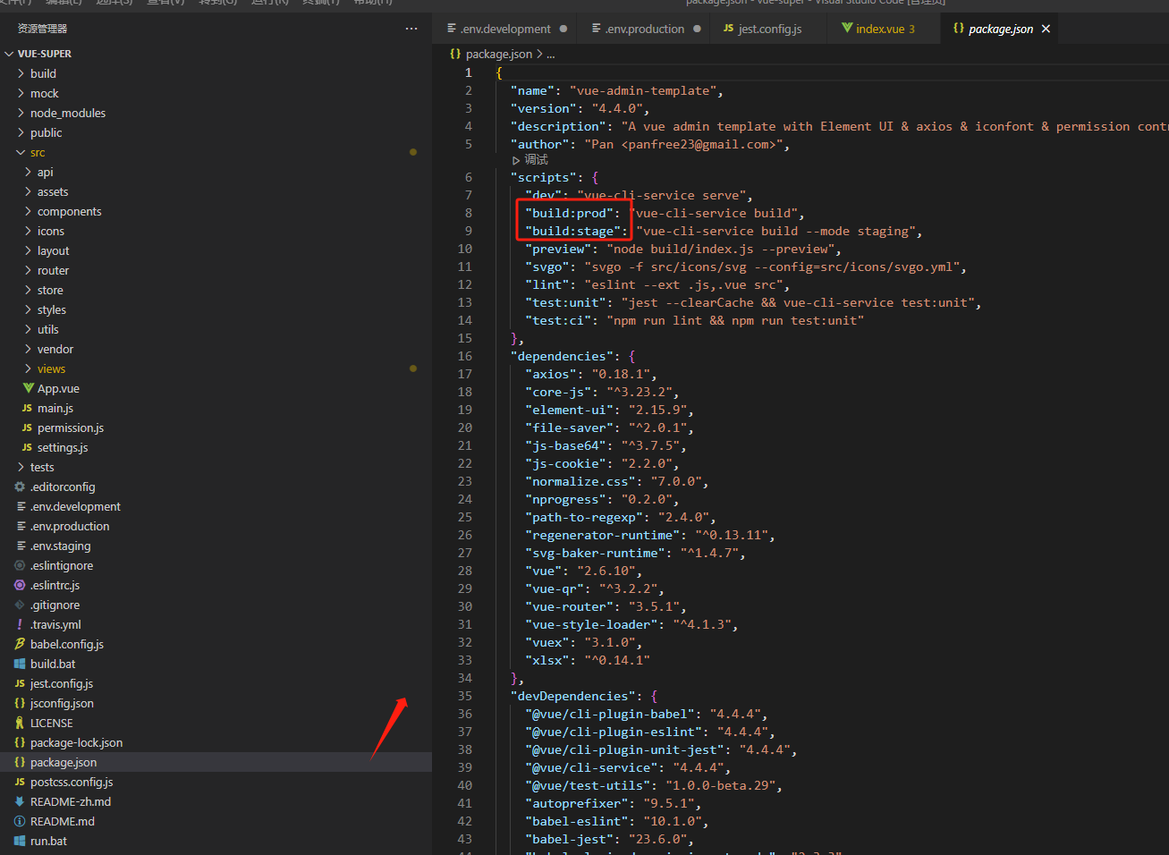Viewport: 1169px width, 855px height.
Task: Click the .env.production file icon in Explorer tree
Action: tap(21, 526)
